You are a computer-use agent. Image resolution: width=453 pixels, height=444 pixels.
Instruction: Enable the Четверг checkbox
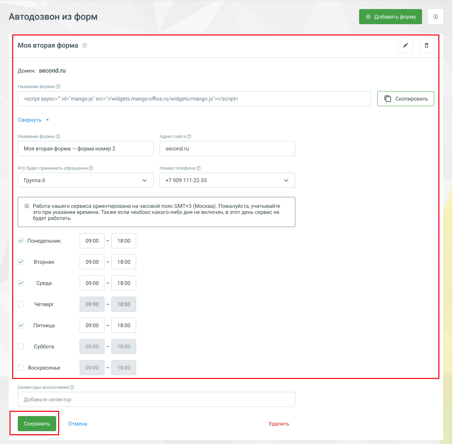click(21, 304)
